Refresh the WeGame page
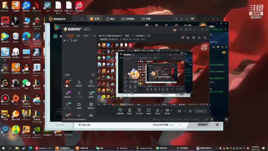268x151 pixels. [x=82, y=19]
